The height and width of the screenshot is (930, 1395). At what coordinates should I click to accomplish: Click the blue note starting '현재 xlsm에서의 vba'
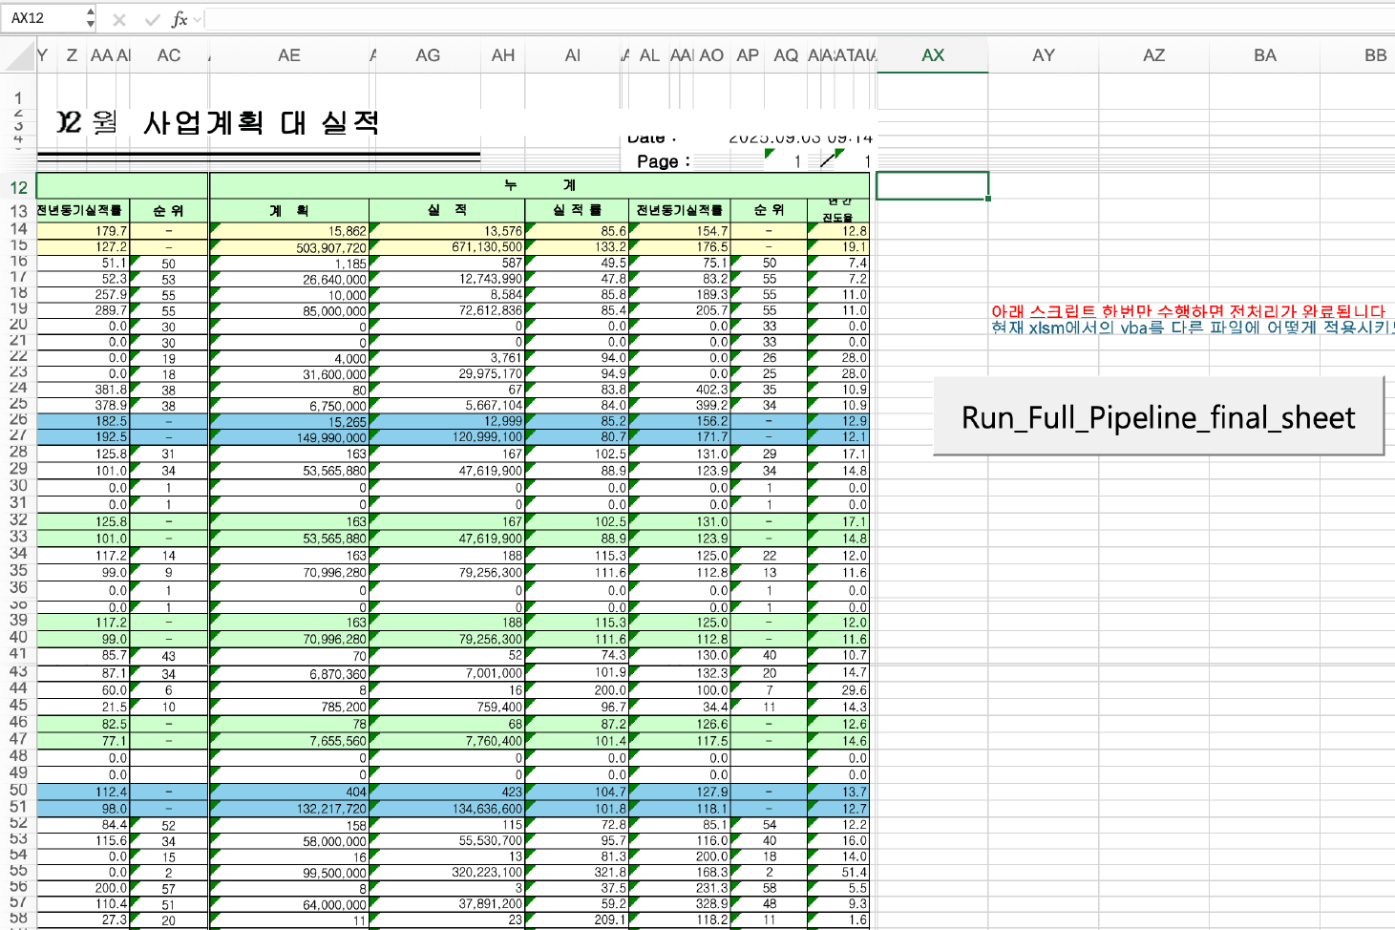coord(1193,328)
